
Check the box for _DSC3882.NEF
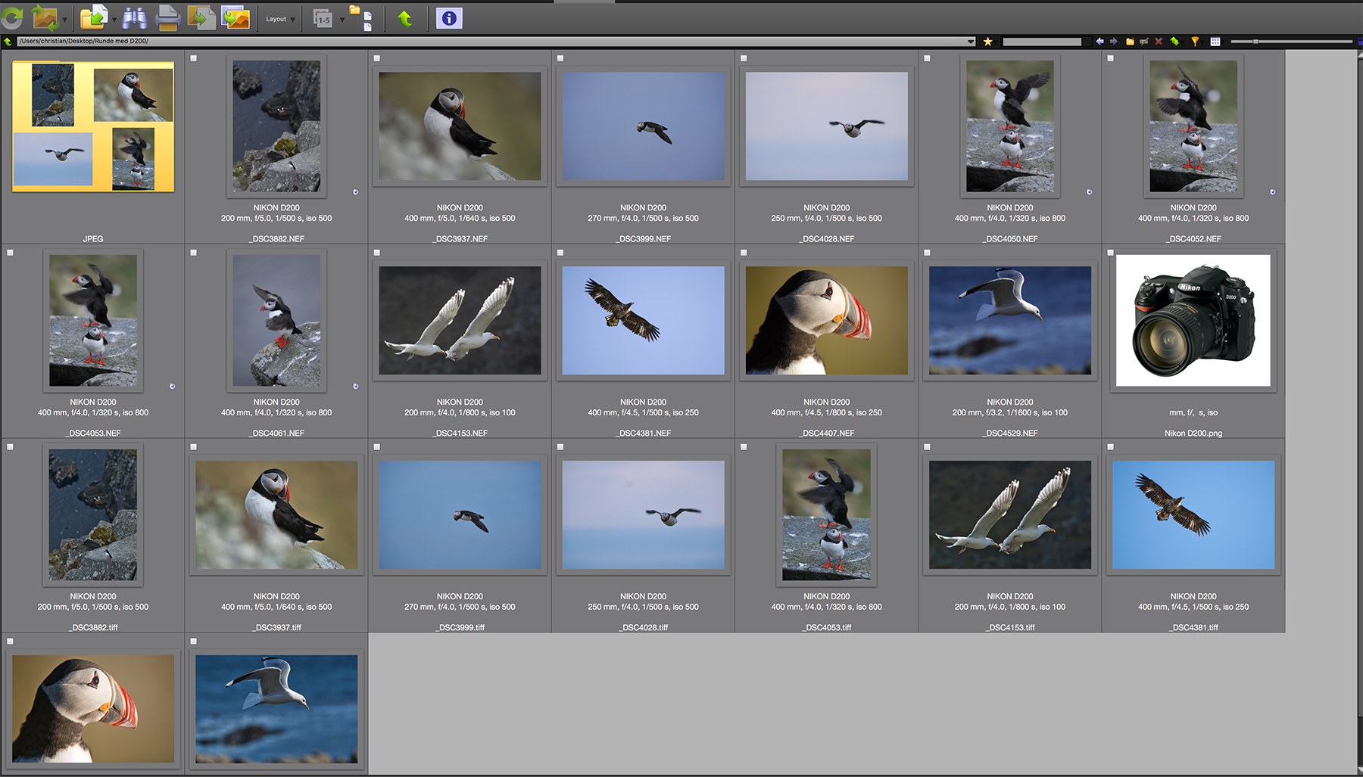pyautogui.click(x=194, y=58)
